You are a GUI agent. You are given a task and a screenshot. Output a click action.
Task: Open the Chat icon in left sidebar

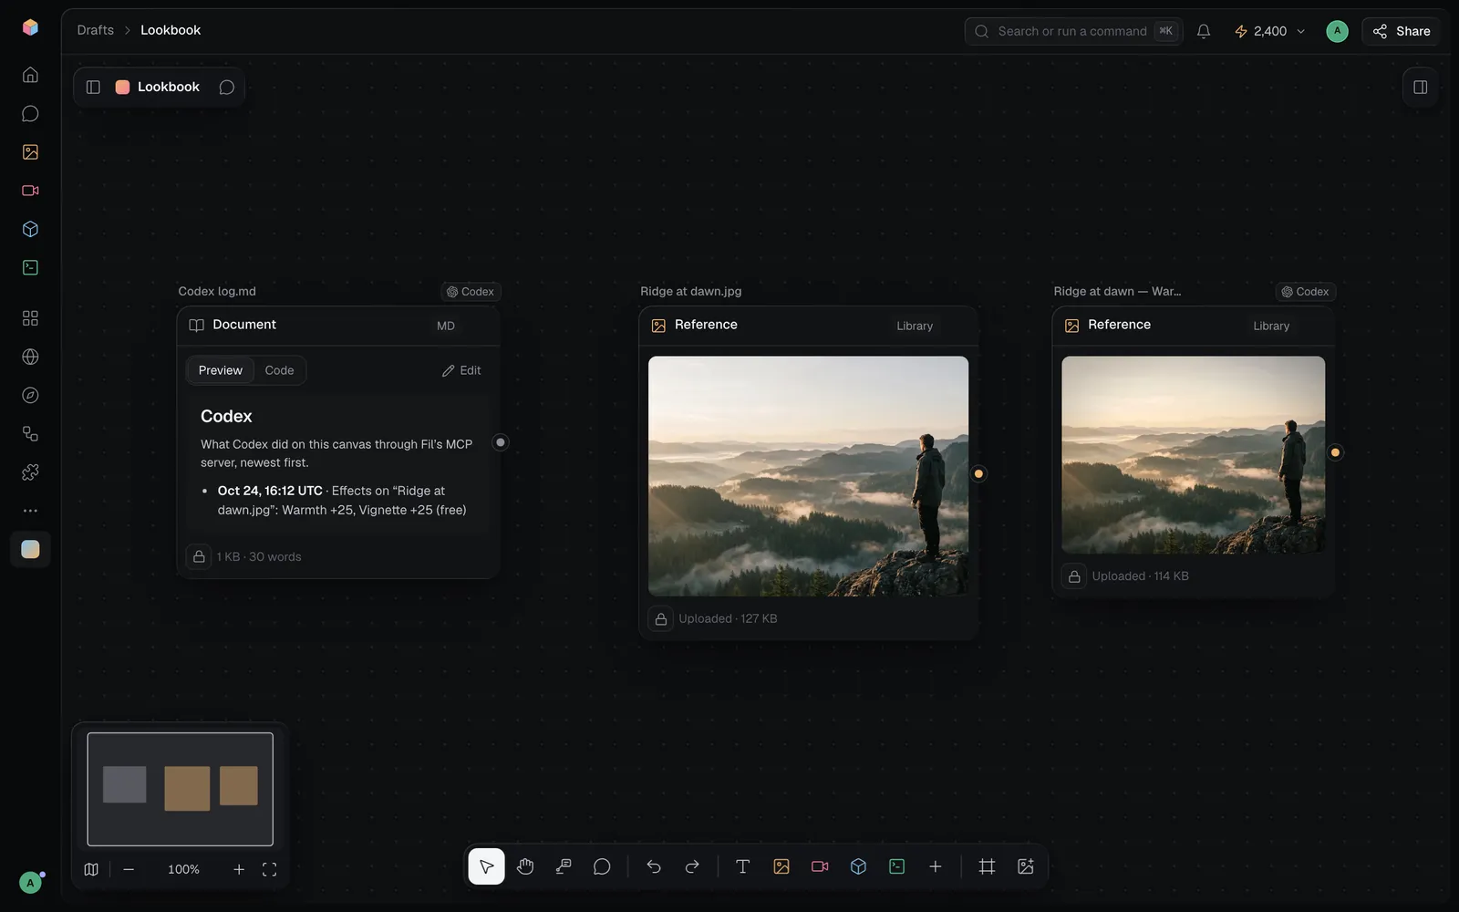pos(30,113)
